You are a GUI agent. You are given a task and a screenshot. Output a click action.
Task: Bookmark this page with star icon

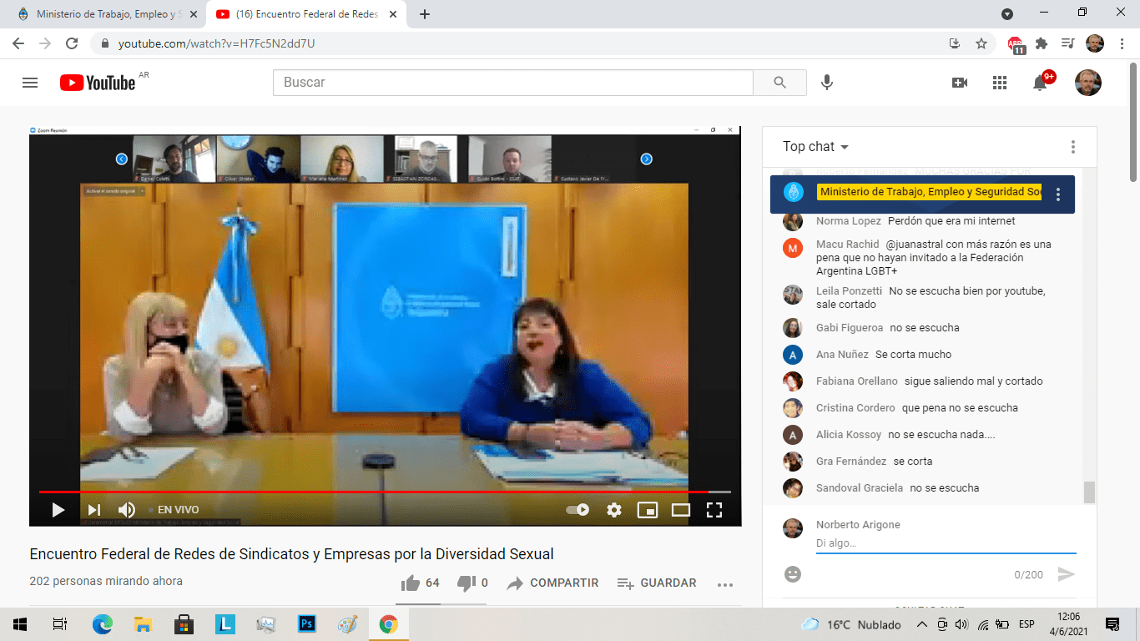tap(981, 43)
